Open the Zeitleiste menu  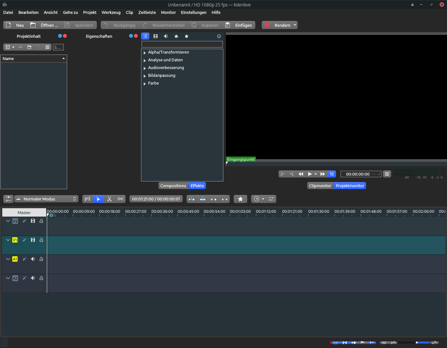tap(147, 13)
